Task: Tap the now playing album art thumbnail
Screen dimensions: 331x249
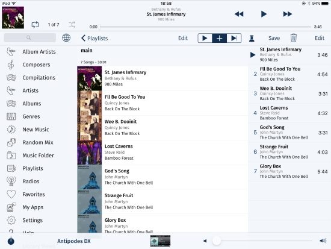Action: (x=13, y=17)
